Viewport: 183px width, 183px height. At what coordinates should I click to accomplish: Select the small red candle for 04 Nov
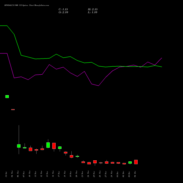point(13,109)
